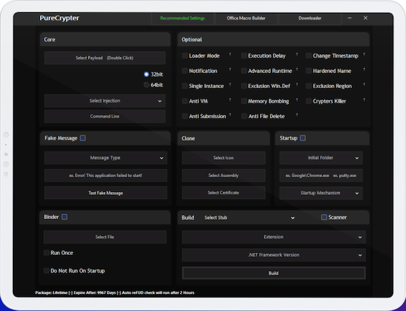Image resolution: width=406 pixels, height=311 pixels.
Task: Expand the Initial Folder dropdown
Action: click(x=321, y=158)
